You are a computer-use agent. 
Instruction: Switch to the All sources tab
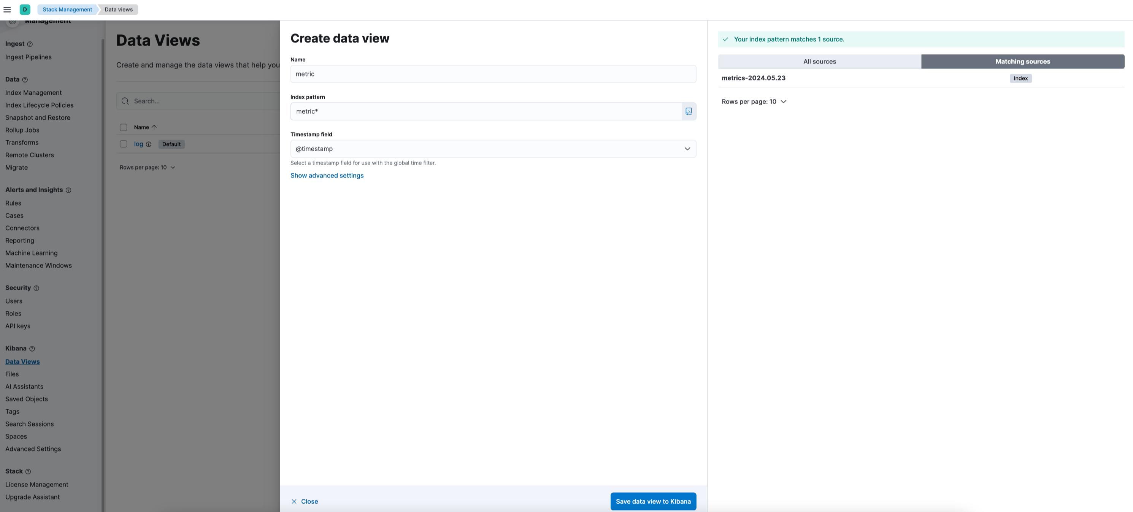pos(819,62)
